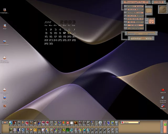This screenshot has width=168, height=134.
Task: Launch Internet Explorer from the desktop
Action: pos(163,98)
